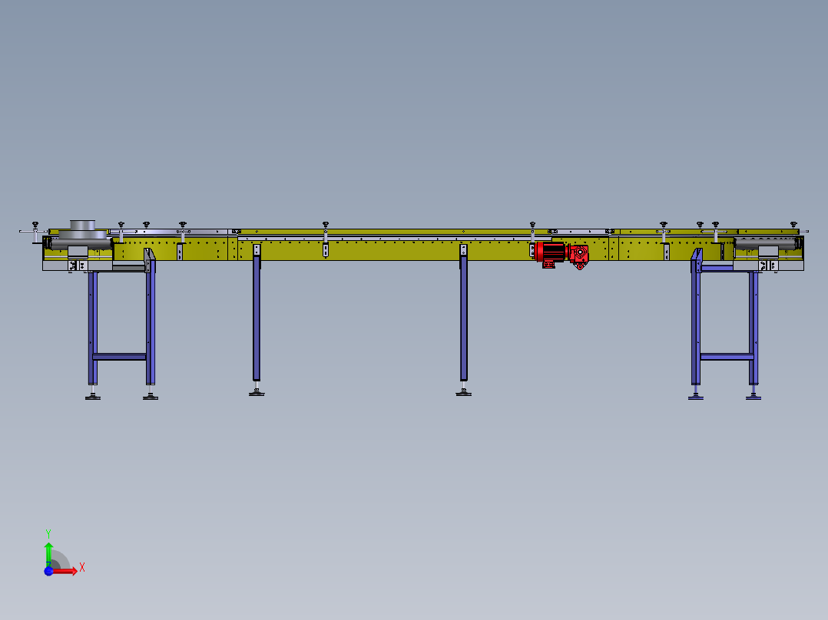Pick the gray cylindrical drum on the left end
828x620 pixels.
tap(83, 231)
